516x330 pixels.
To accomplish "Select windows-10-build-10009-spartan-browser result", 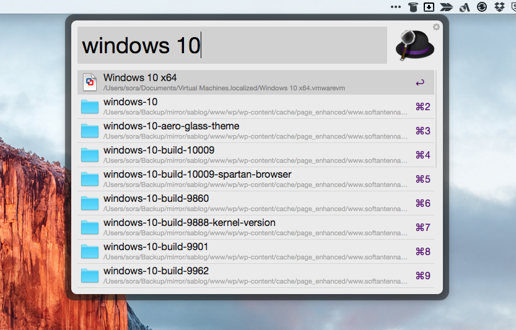I will (x=256, y=179).
